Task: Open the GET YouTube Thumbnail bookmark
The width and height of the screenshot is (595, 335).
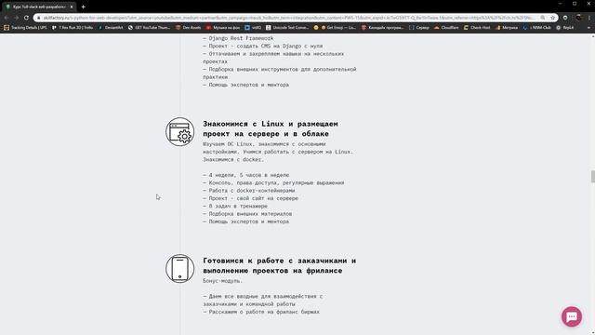Action: coord(149,28)
